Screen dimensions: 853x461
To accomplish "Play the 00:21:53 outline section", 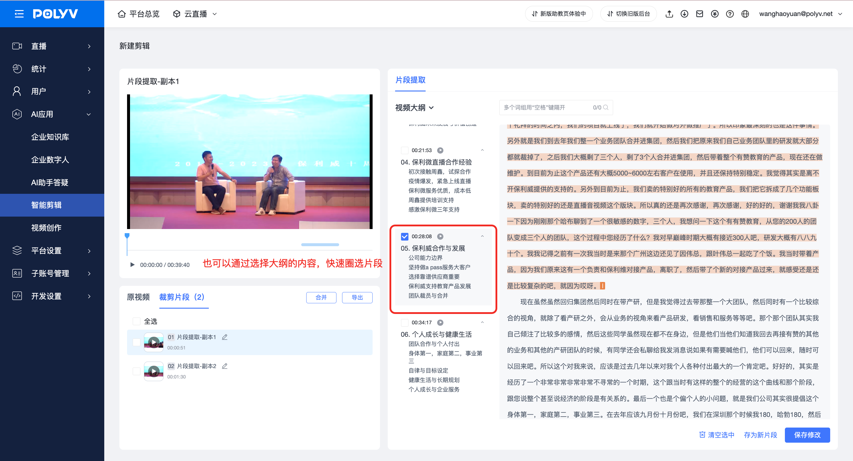I will [x=440, y=151].
